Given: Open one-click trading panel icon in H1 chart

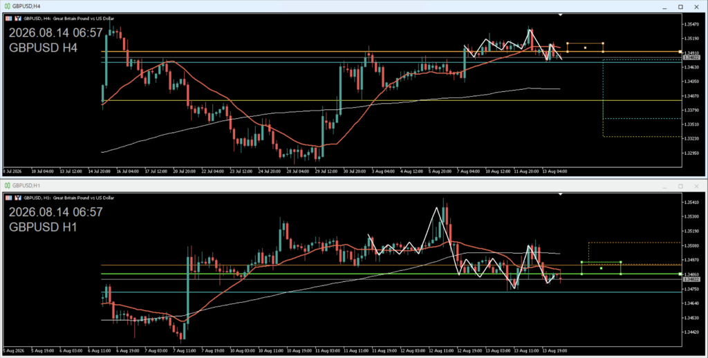Looking at the screenshot, I should tap(8, 198).
